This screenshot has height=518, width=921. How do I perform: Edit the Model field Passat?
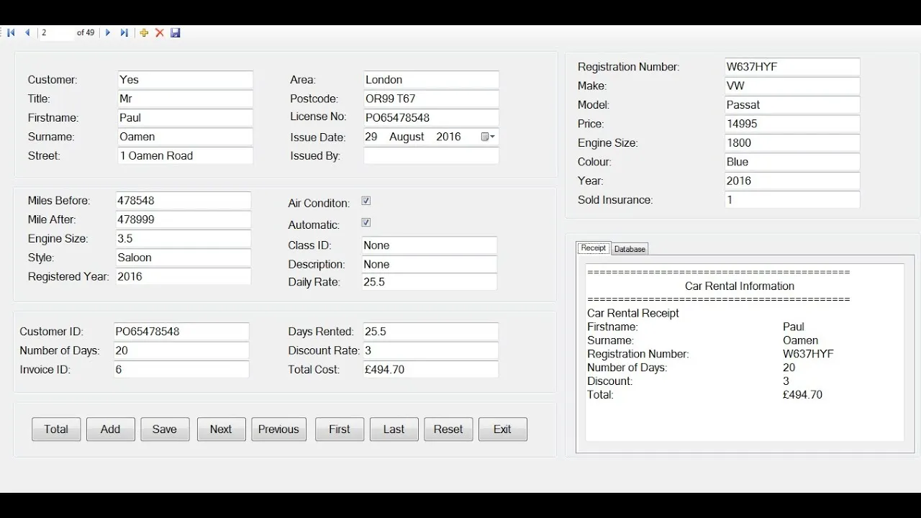pyautogui.click(x=792, y=105)
